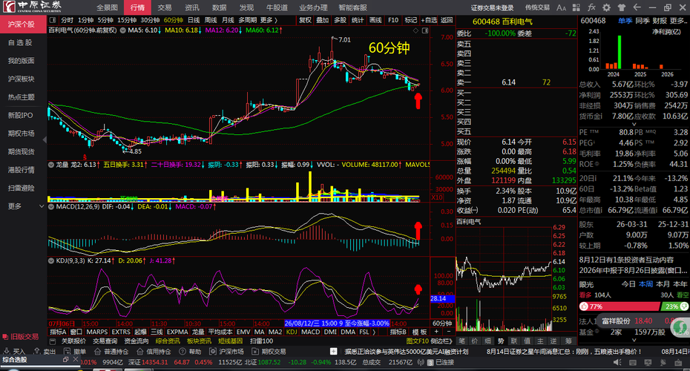The height and width of the screenshot is (371, 690).
Task: Switch to the MACD indicator tab
Action: pyautogui.click(x=310, y=332)
